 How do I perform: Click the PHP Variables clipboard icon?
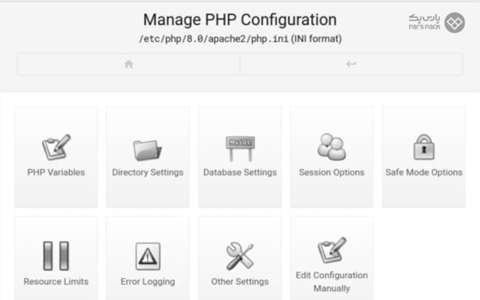(x=56, y=147)
